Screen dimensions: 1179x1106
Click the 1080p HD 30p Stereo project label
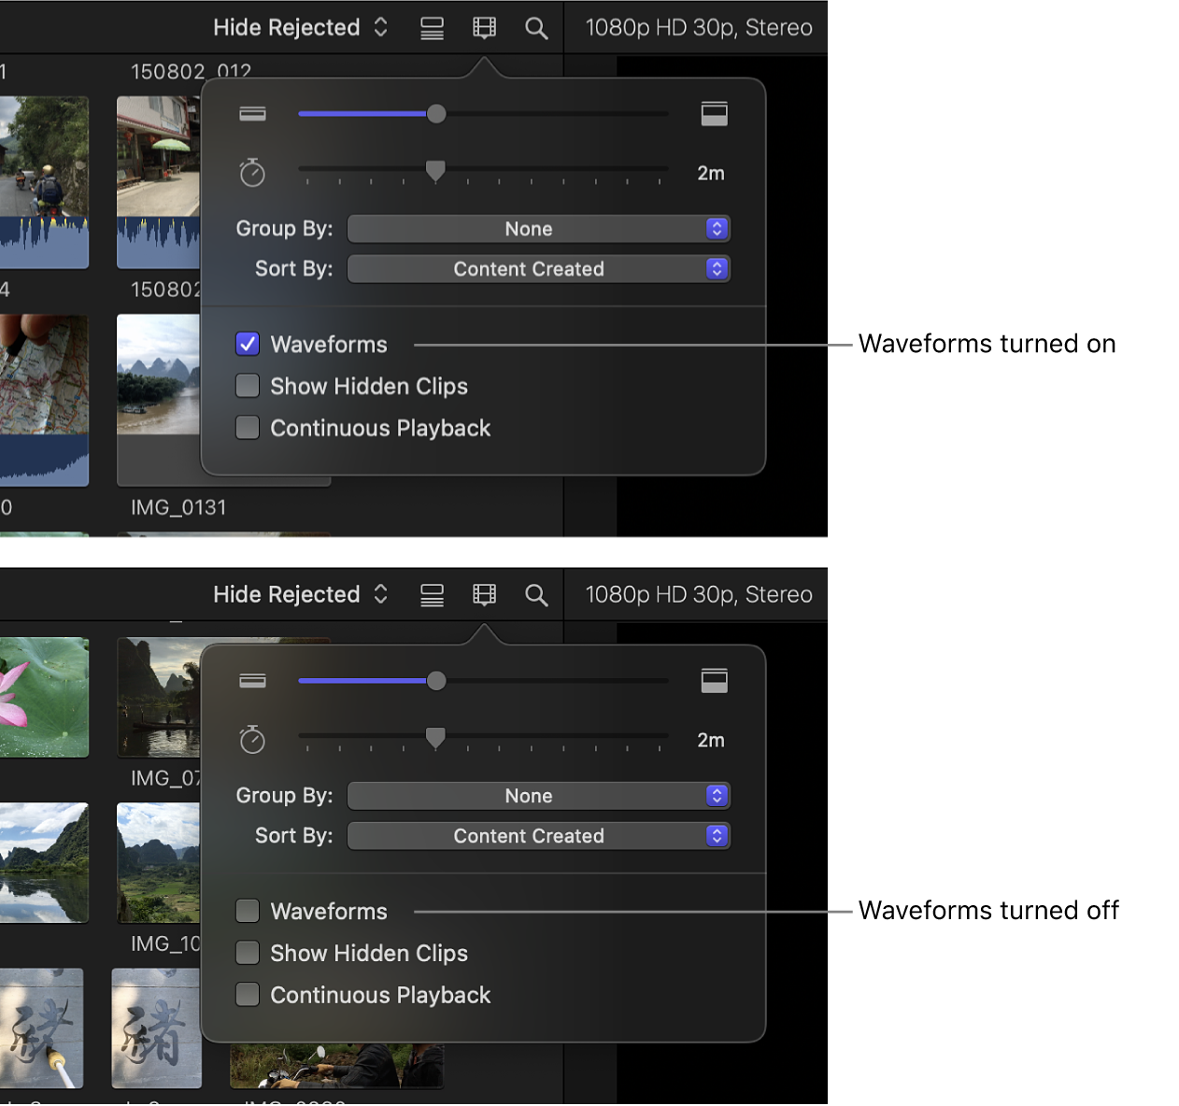pyautogui.click(x=698, y=27)
